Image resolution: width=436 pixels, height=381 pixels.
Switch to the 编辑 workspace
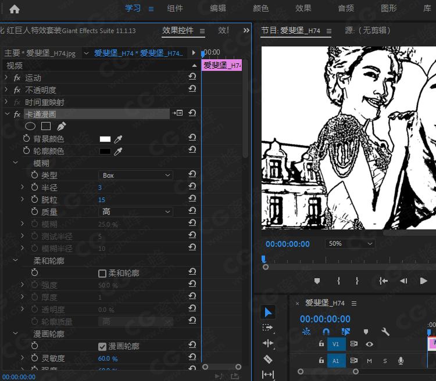click(x=218, y=9)
